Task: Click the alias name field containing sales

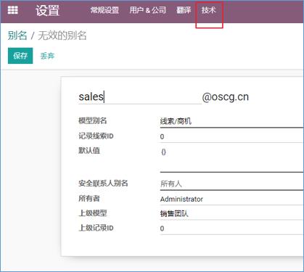Action: click(140, 96)
